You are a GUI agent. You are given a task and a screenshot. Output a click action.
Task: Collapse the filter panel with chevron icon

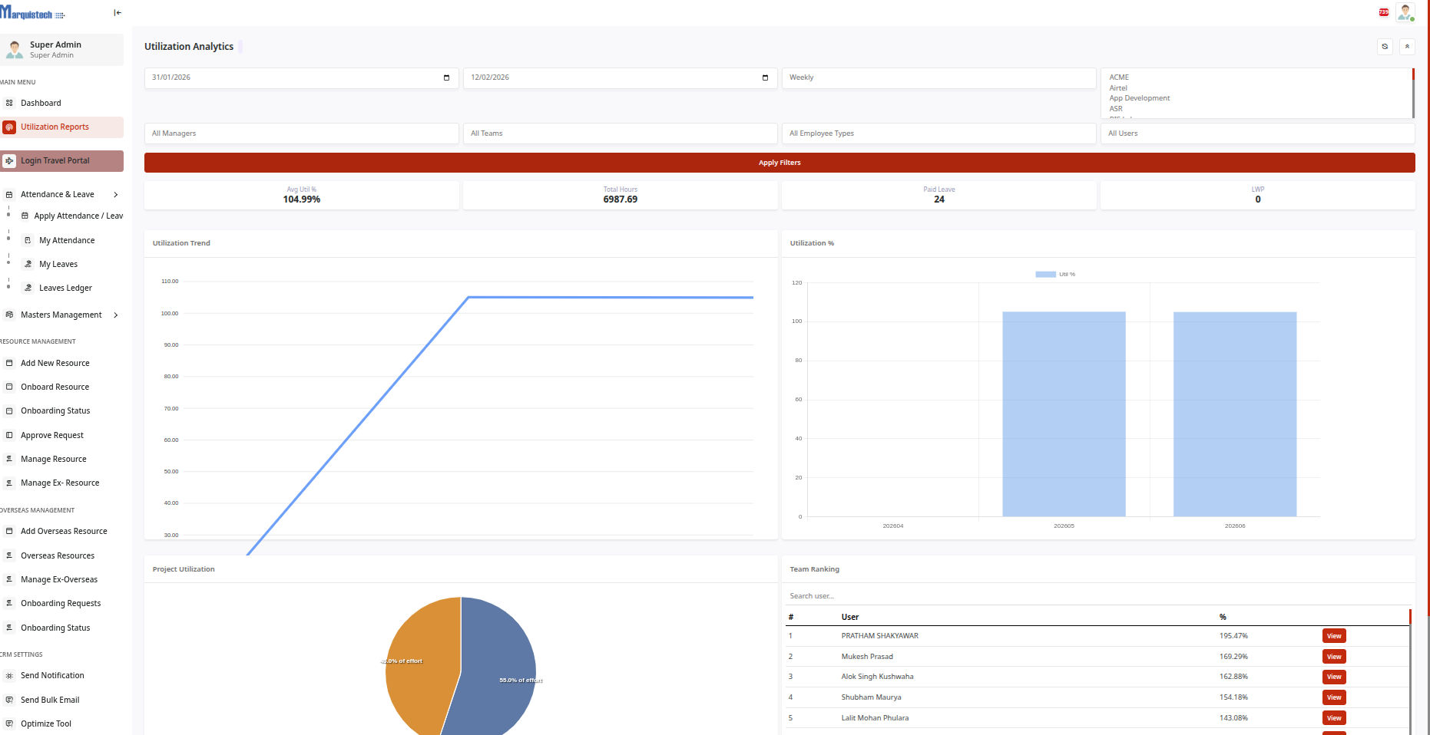1407,47
